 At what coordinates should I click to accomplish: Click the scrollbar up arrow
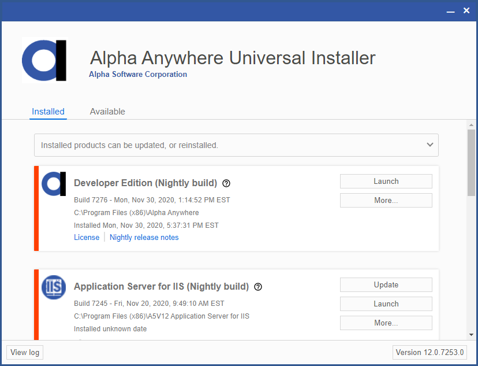click(471, 125)
